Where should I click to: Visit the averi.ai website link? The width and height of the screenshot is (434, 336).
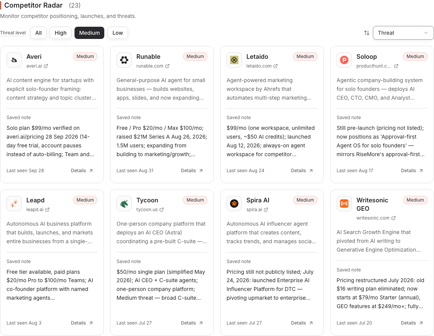[x=37, y=66]
